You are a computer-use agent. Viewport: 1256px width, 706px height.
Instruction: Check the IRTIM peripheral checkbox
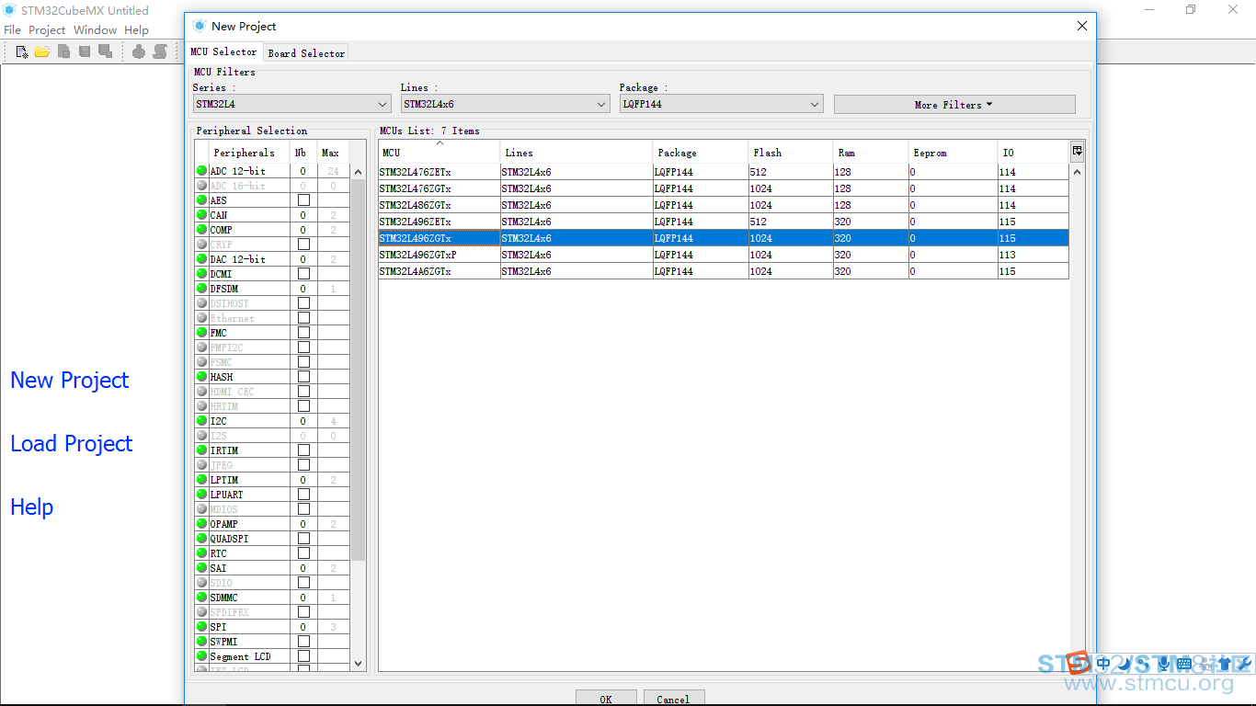pos(303,450)
